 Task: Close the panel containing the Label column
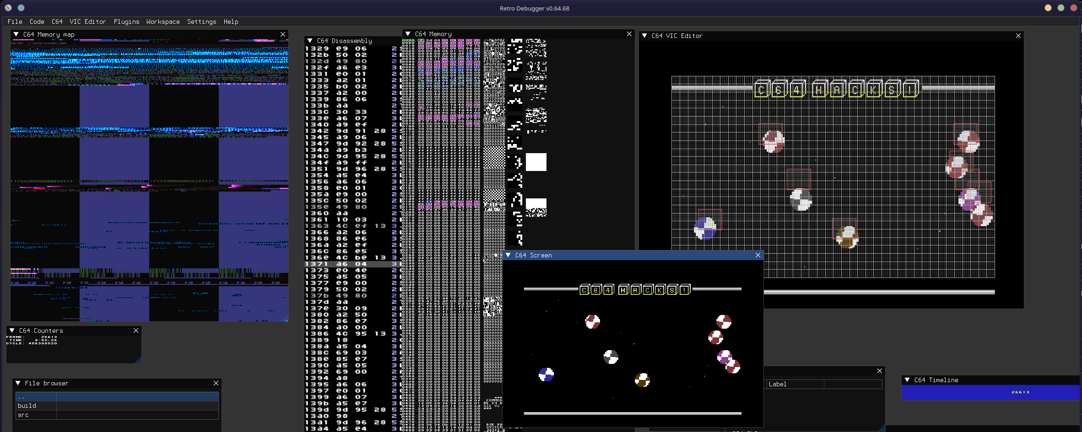(880, 371)
